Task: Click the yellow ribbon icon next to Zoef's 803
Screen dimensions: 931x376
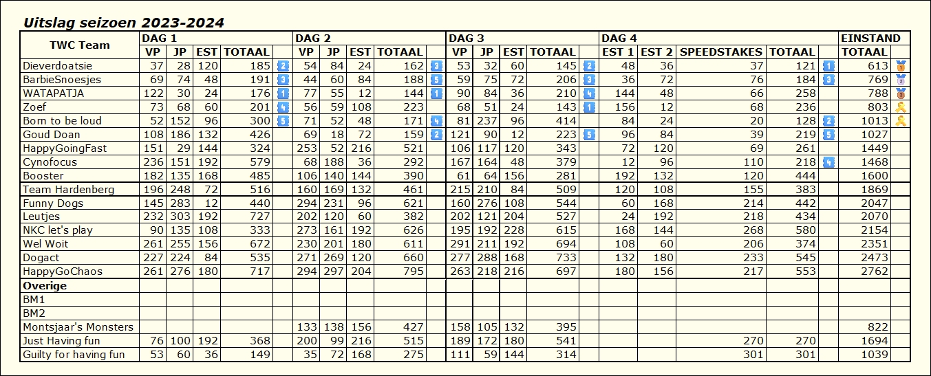Action: (x=900, y=107)
